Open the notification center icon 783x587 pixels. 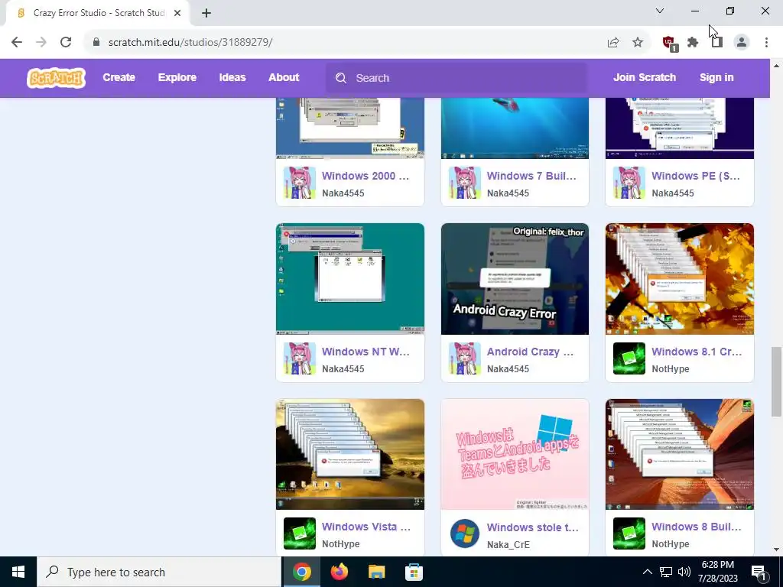759,572
